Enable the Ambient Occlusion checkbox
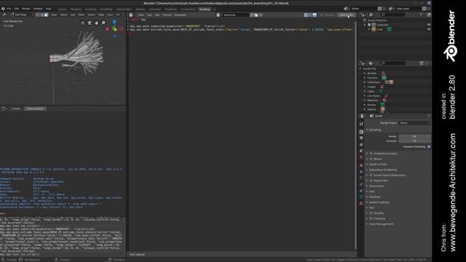466x262 pixels. tap(371, 154)
